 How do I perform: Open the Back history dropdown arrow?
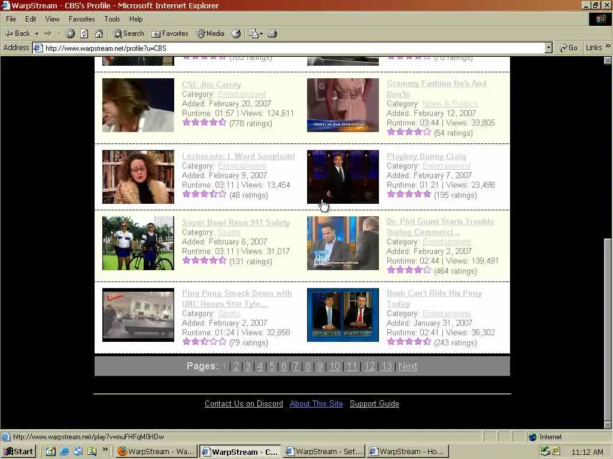tap(37, 33)
